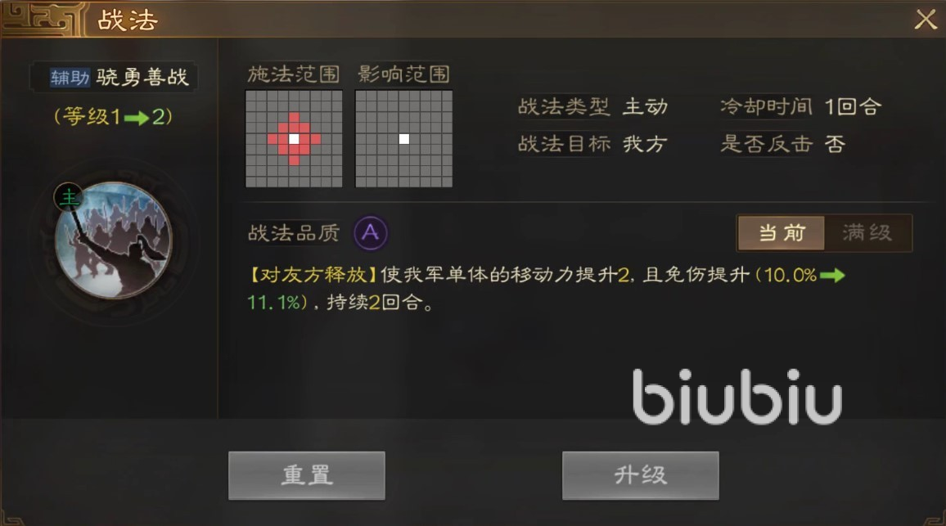Click the circular skill portrait icon

[114, 240]
